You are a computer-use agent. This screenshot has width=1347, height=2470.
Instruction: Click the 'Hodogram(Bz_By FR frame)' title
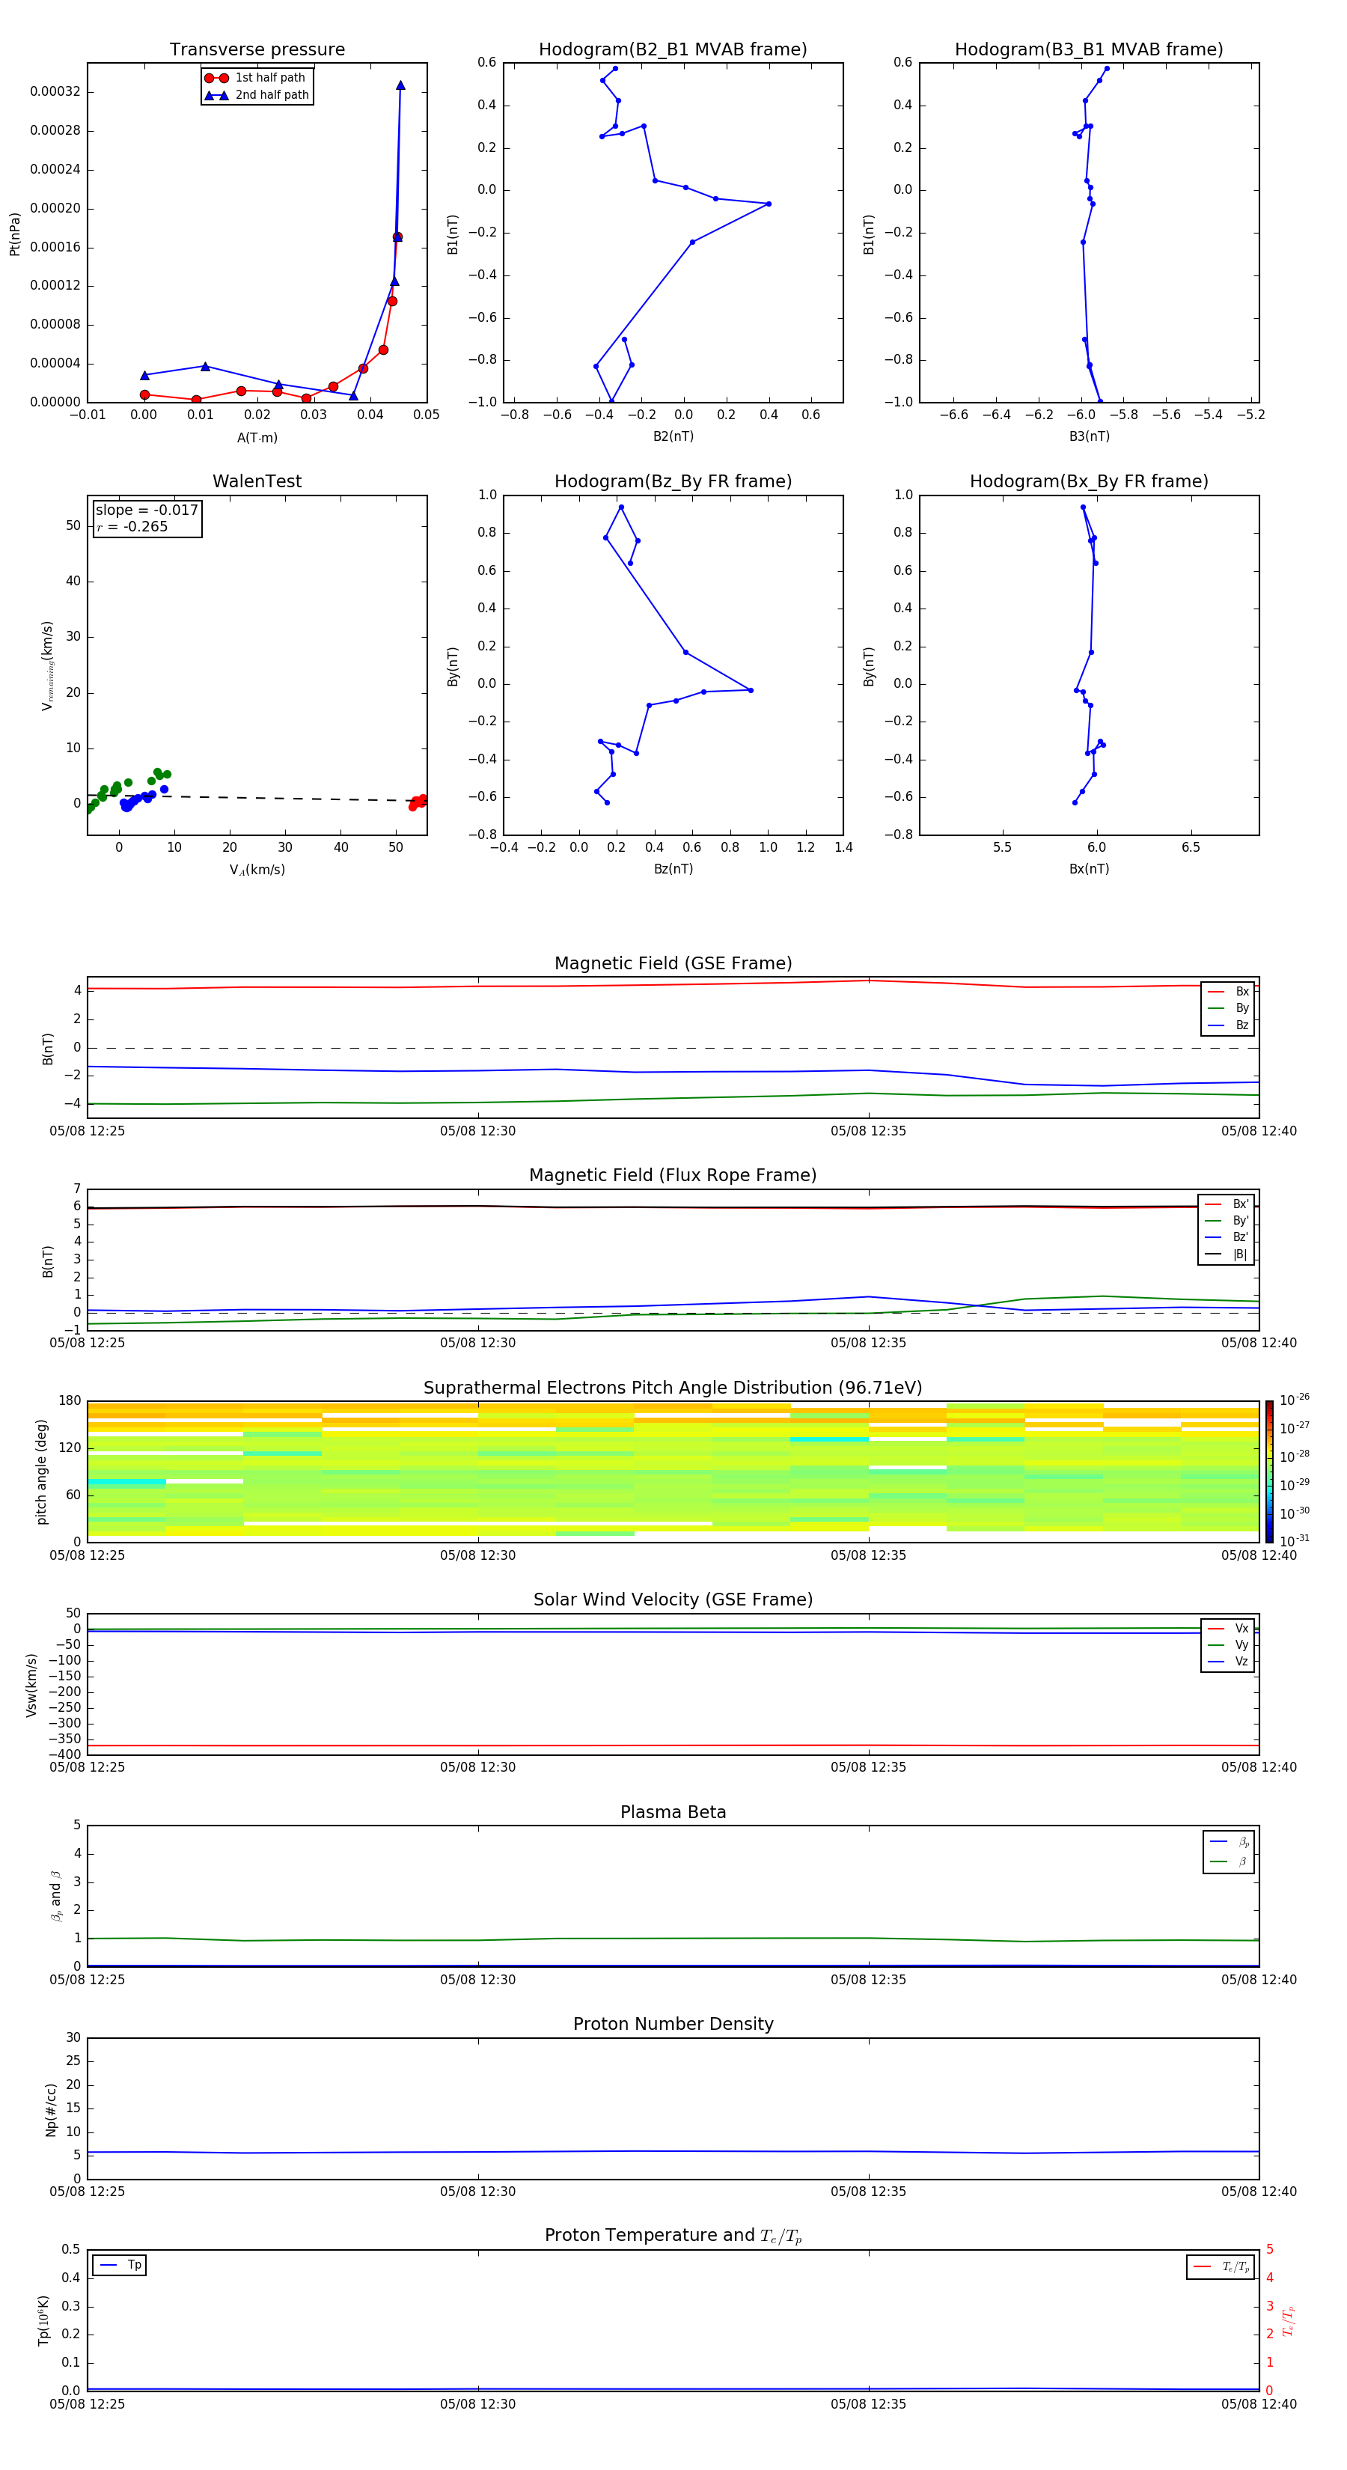[673, 481]
